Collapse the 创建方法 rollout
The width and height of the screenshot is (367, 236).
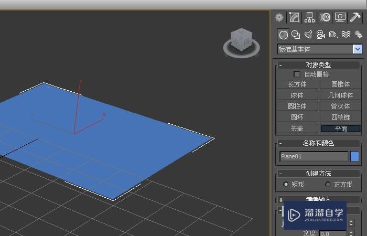click(319, 174)
